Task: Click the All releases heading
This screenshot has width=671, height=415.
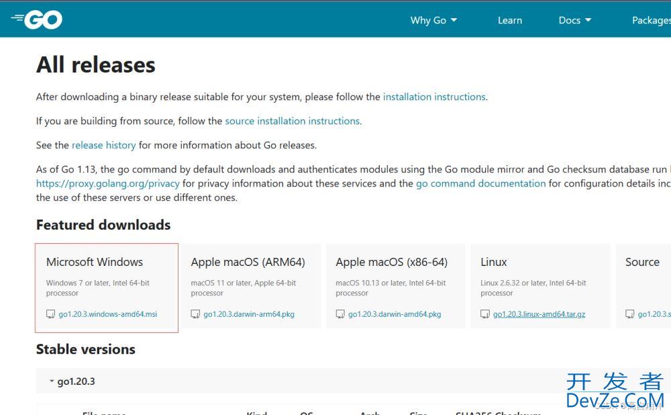Action: 95,65
